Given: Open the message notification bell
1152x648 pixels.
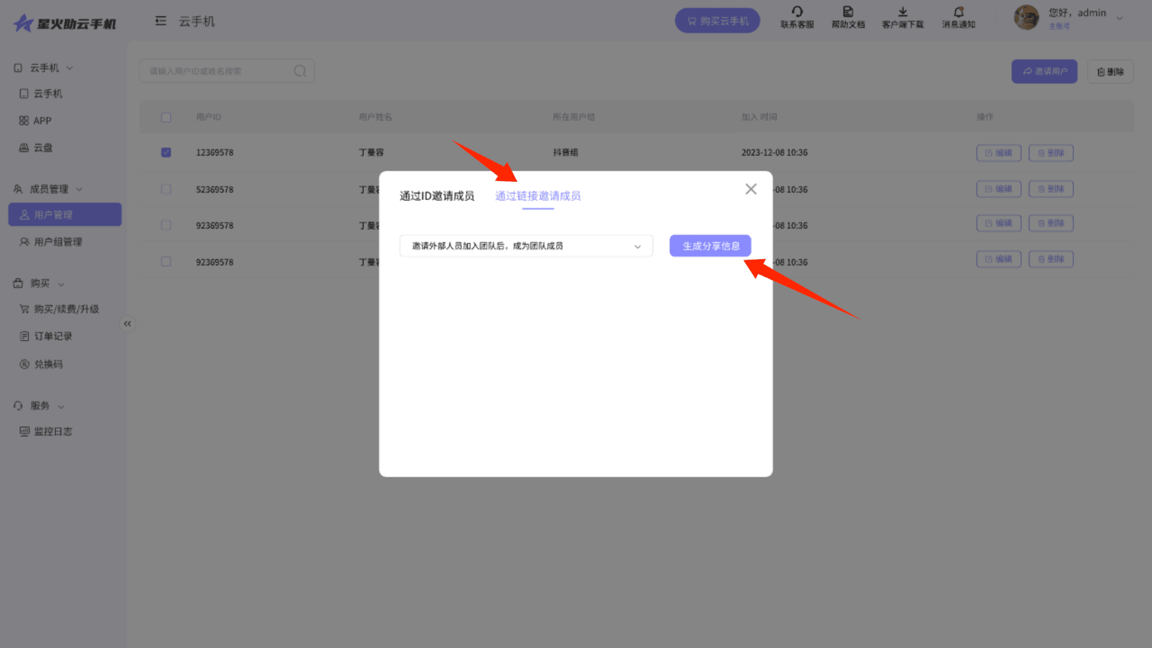Looking at the screenshot, I should [958, 12].
